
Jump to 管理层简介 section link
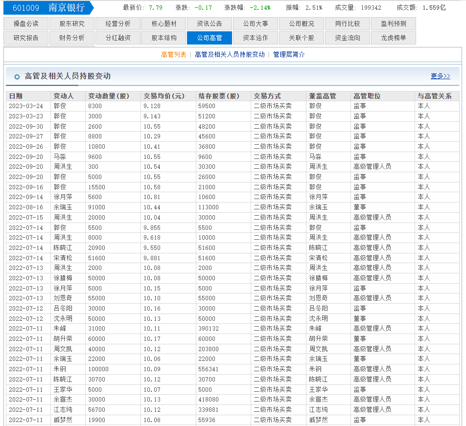(x=289, y=55)
